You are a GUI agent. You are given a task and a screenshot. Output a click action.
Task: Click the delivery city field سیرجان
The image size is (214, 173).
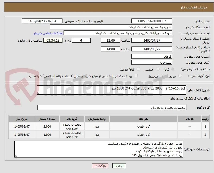pos(152,62)
